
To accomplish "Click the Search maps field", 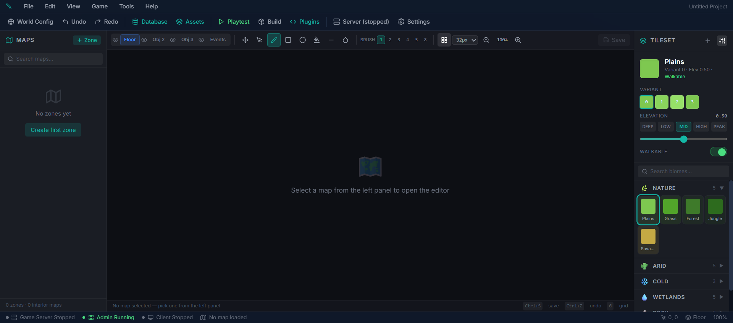I will pos(53,59).
